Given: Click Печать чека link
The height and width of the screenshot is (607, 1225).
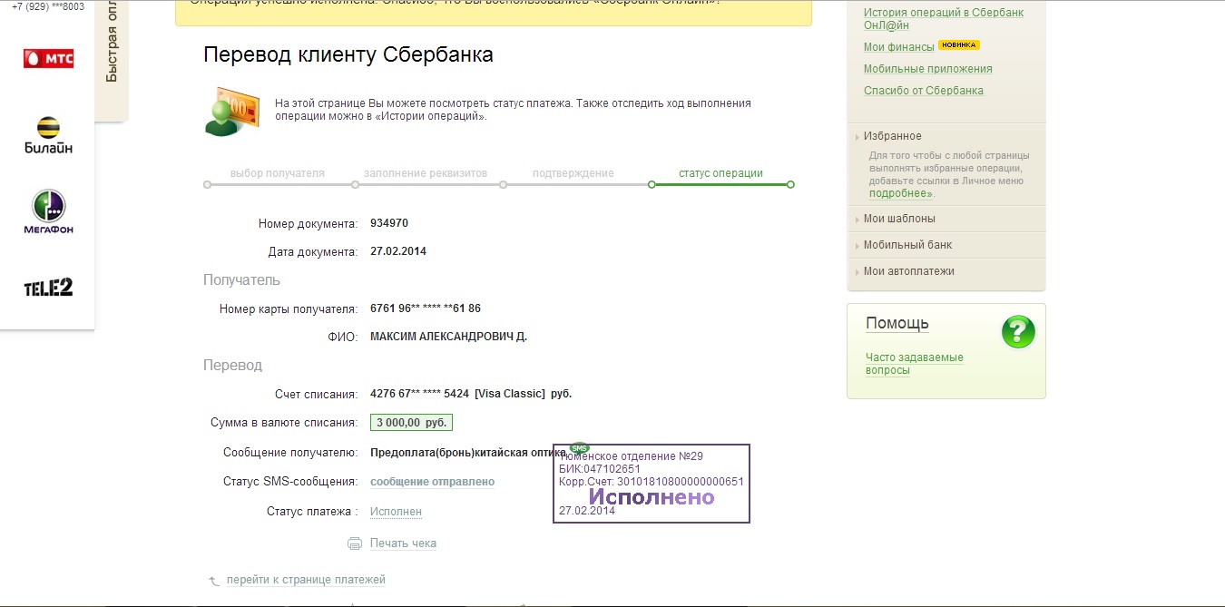Looking at the screenshot, I should [403, 543].
